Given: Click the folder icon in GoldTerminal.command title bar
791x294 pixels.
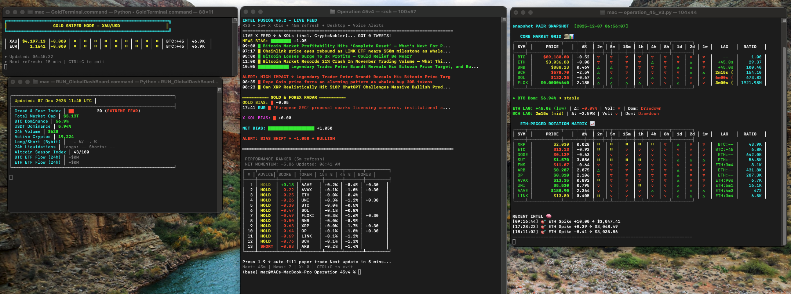Looking at the screenshot, I should coord(30,12).
